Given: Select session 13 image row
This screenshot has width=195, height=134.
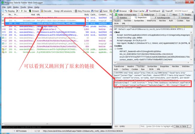Looking at the screenshot, I should (x=57, y=44).
